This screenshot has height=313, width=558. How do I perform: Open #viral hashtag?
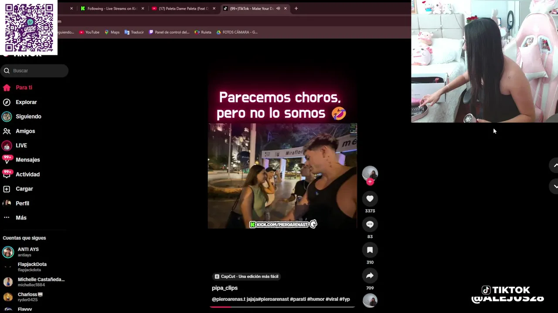[x=332, y=299]
